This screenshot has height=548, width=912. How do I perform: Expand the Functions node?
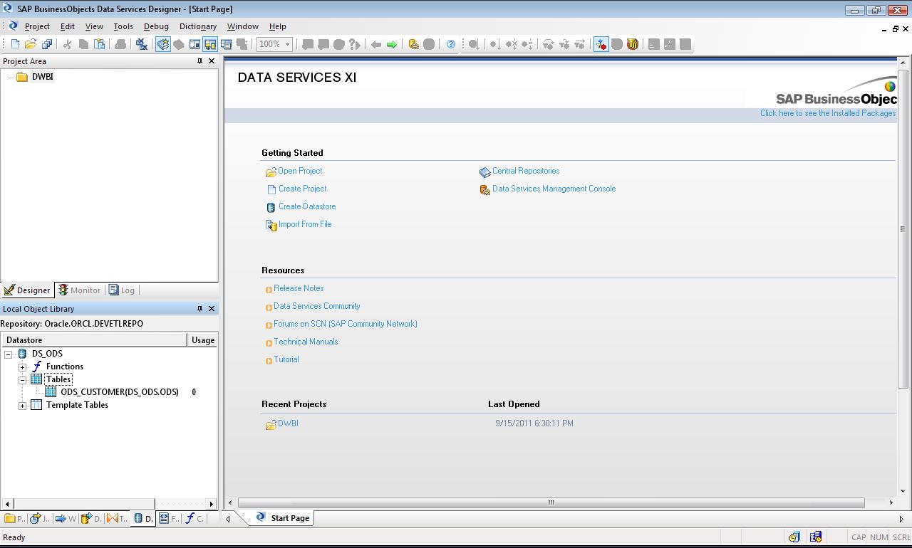[x=23, y=367]
